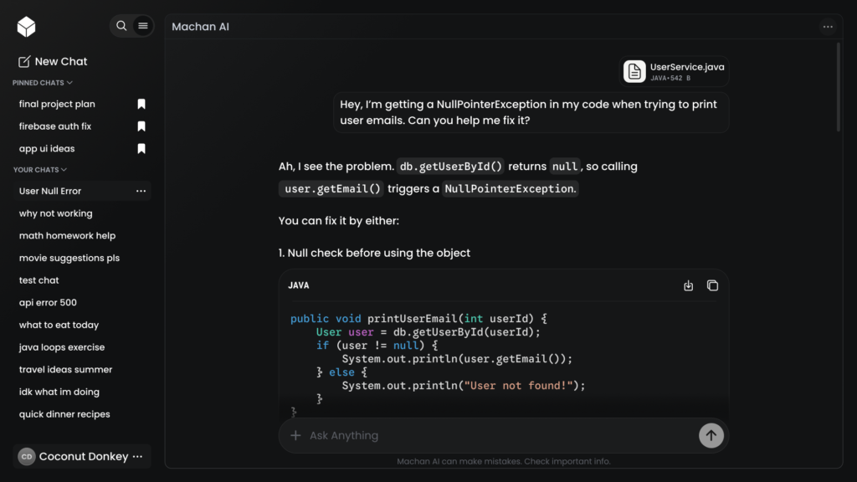
Task: Download the Java code snippet
Action: [x=688, y=285]
